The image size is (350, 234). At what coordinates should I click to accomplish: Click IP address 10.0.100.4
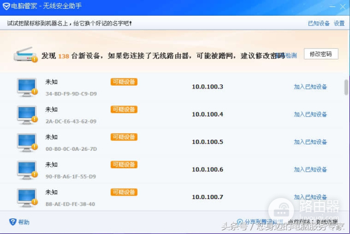(x=208, y=114)
